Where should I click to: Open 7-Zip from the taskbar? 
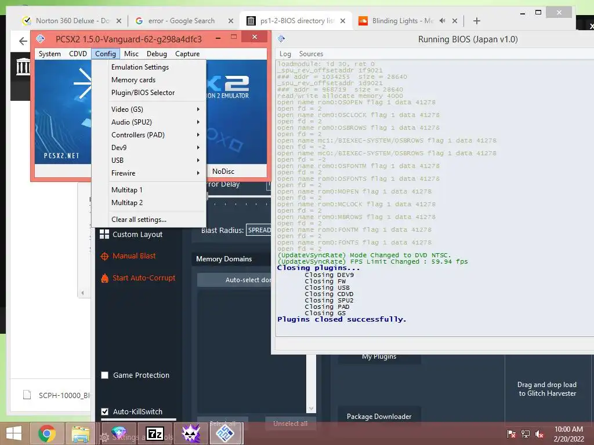click(155, 433)
